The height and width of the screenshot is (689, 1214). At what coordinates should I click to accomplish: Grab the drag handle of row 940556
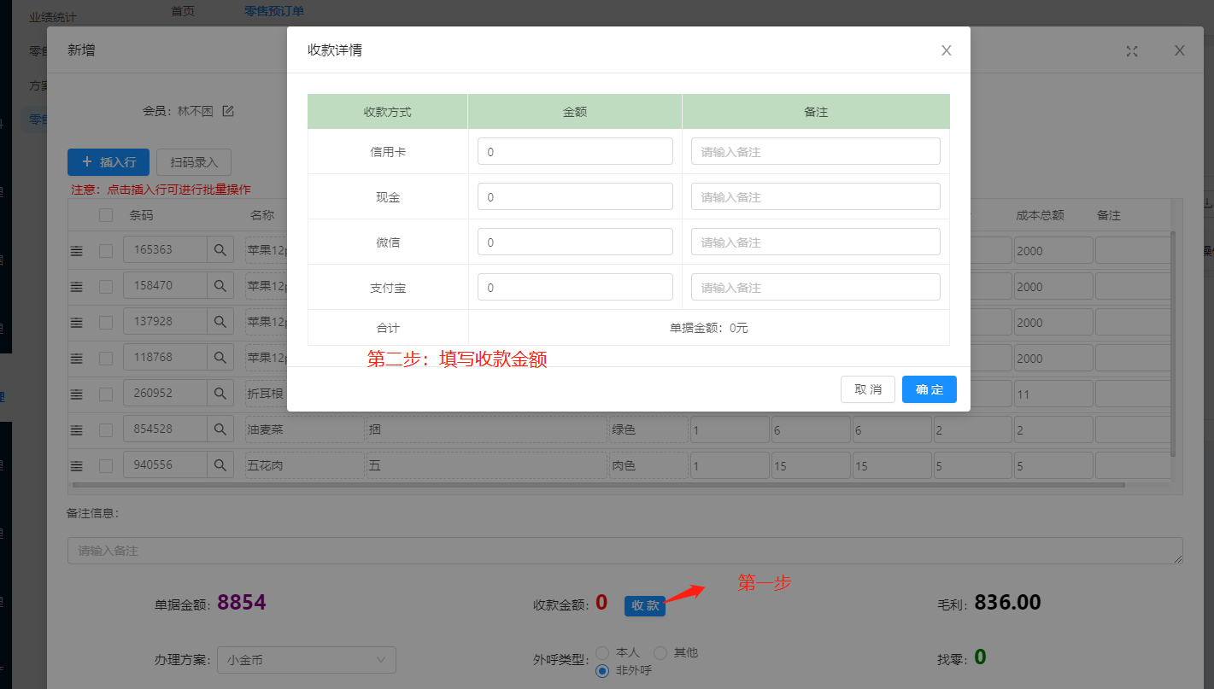coord(76,466)
